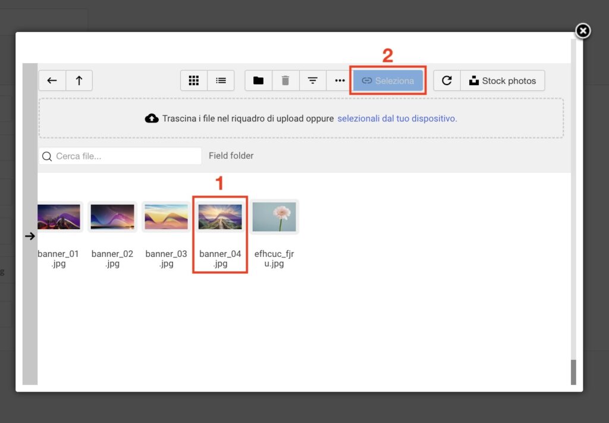Open the more options ellipsis menu
609x423 pixels.
(340, 80)
